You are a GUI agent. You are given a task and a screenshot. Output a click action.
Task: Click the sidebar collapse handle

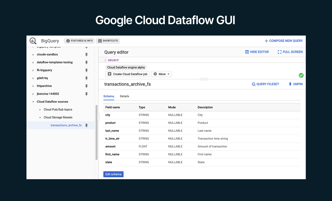coord(98,117)
